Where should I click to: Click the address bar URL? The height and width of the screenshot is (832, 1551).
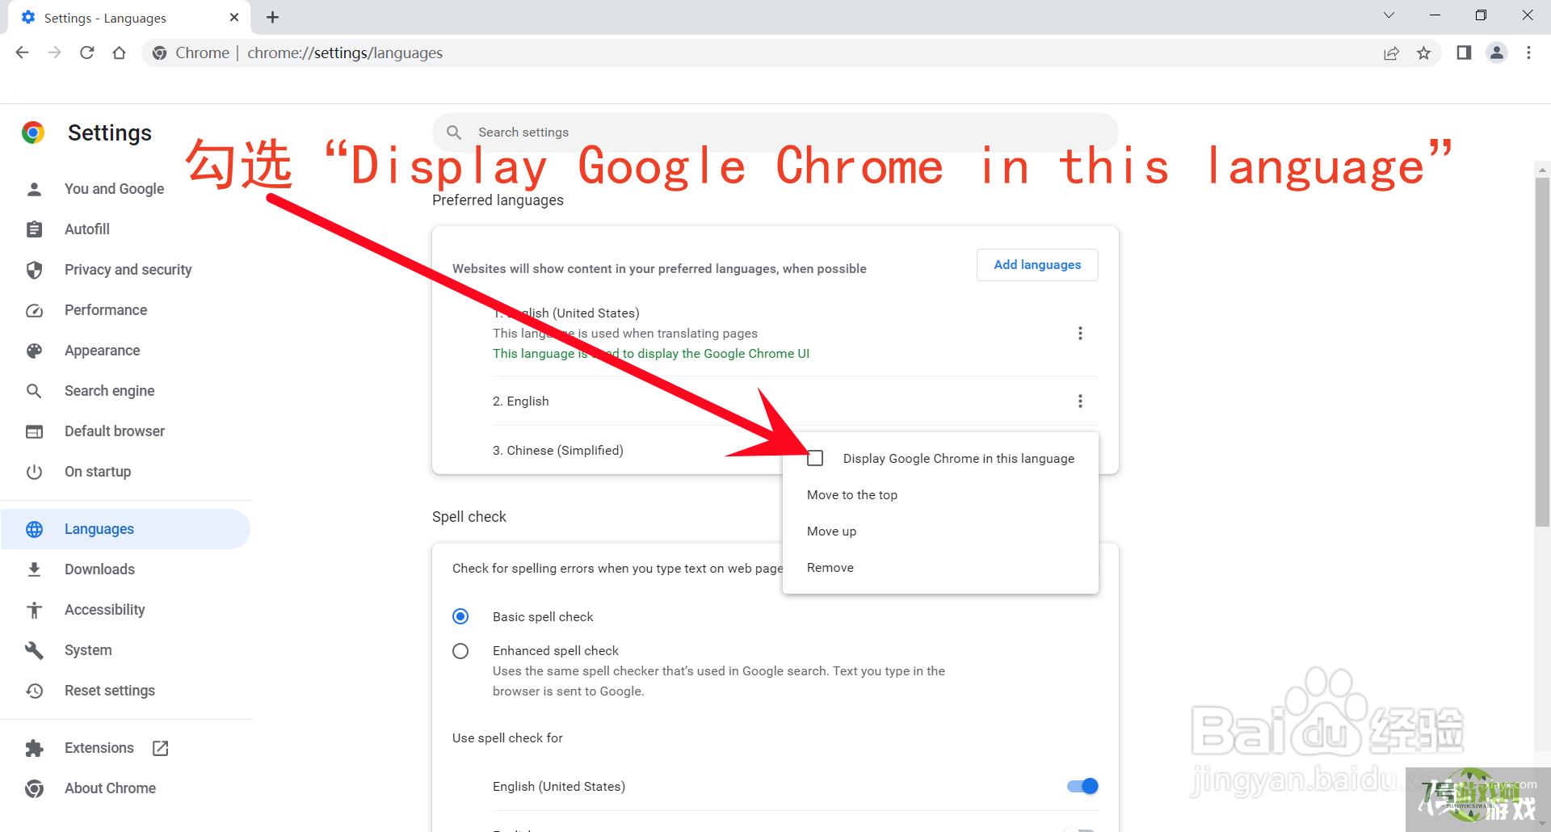click(x=345, y=53)
